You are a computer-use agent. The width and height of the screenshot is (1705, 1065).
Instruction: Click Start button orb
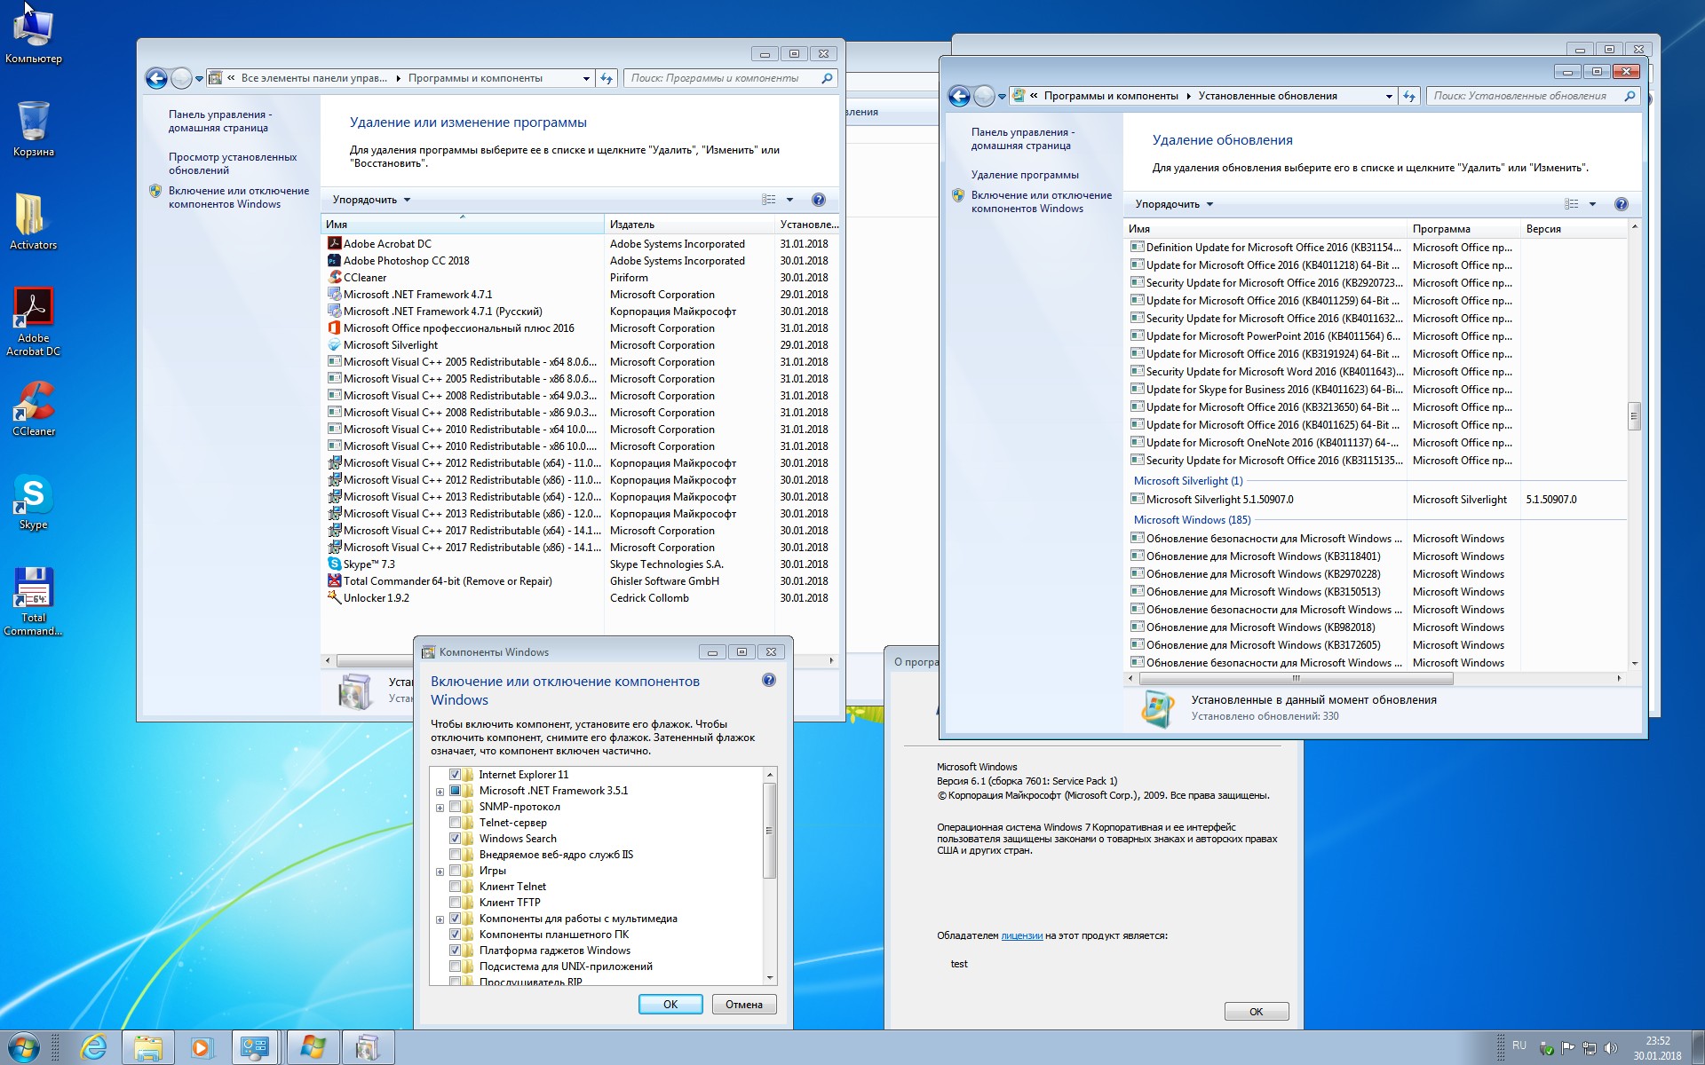[x=24, y=1047]
